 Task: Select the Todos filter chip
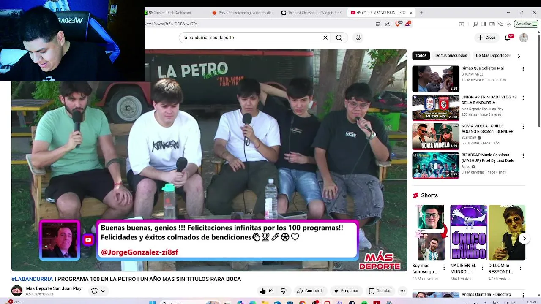coord(421,55)
